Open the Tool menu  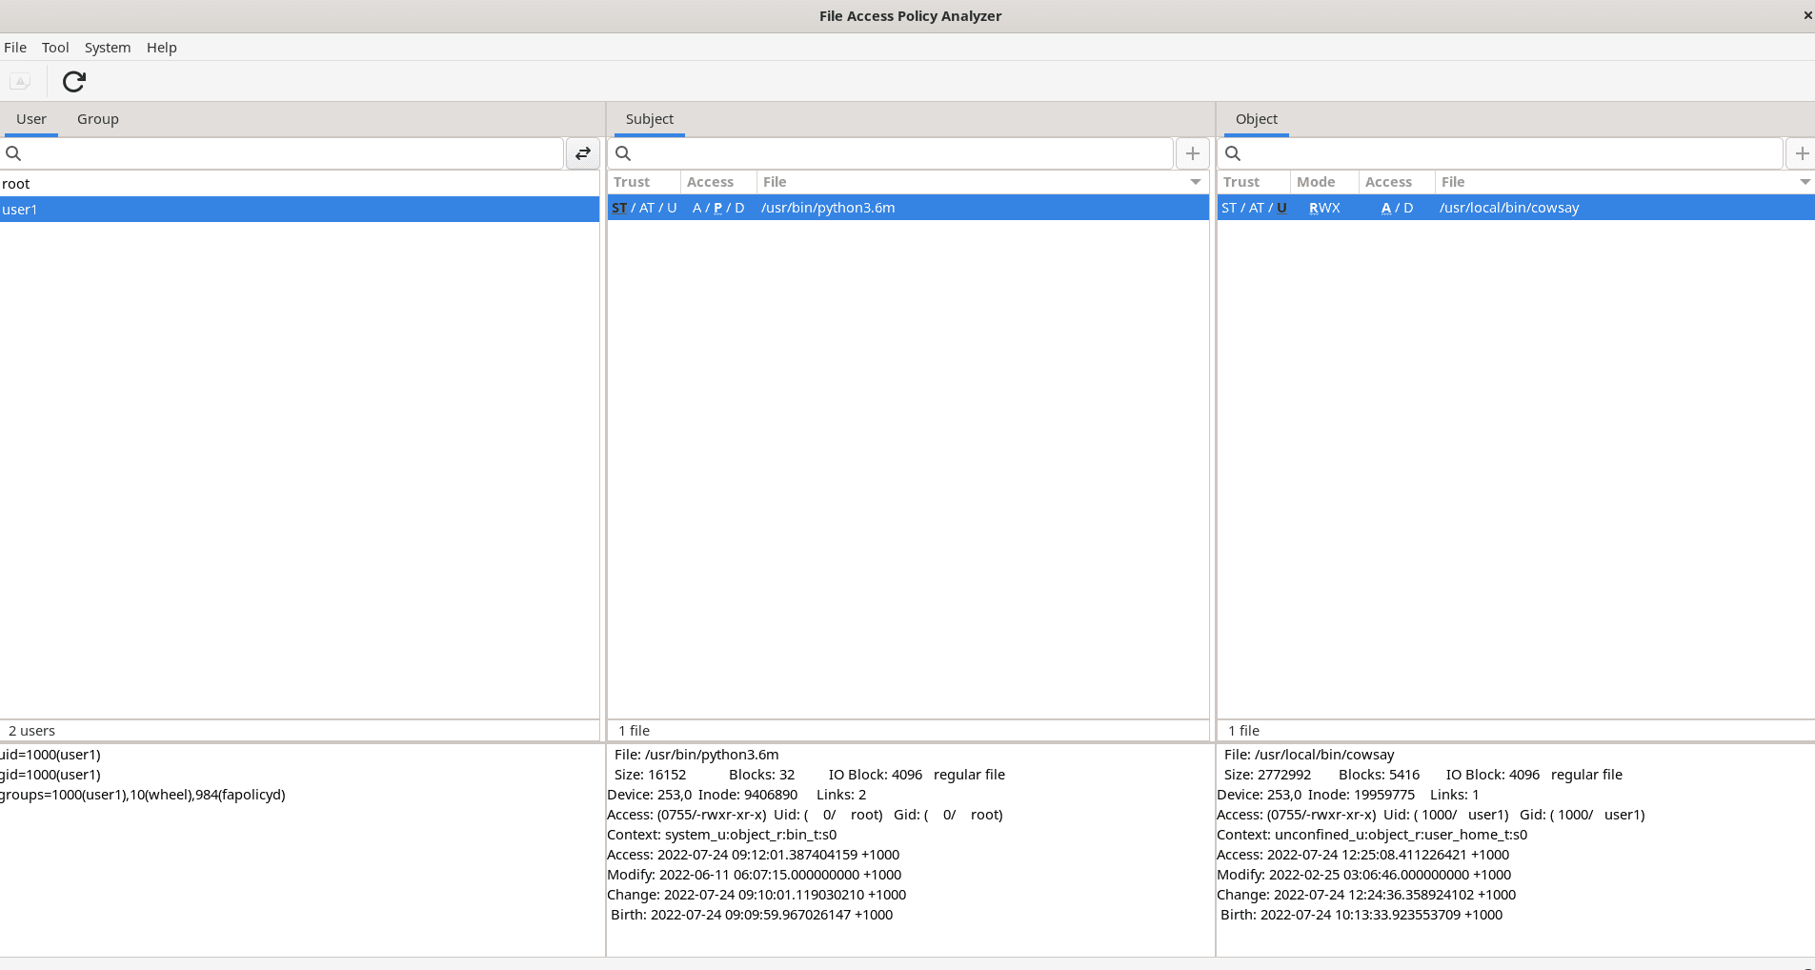[55, 48]
